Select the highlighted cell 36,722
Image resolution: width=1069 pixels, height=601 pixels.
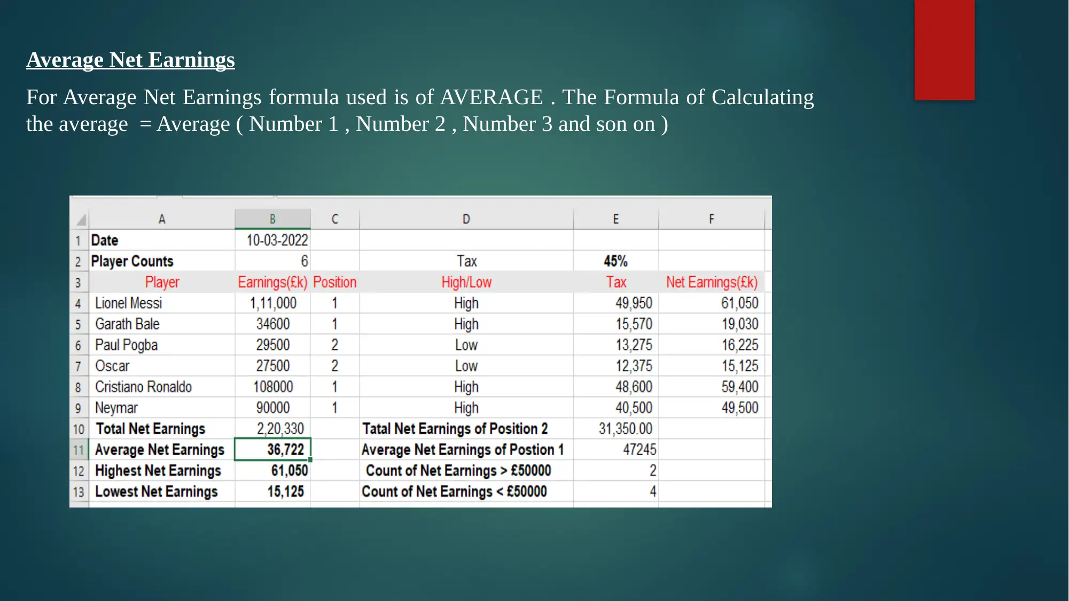pos(272,450)
